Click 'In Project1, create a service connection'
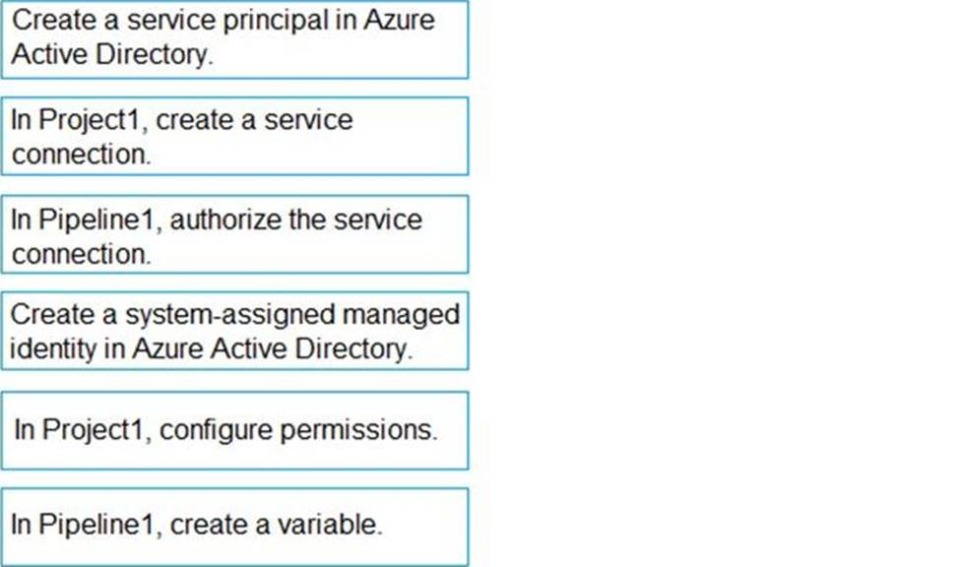Screen dimensions: 958x567 click(234, 136)
